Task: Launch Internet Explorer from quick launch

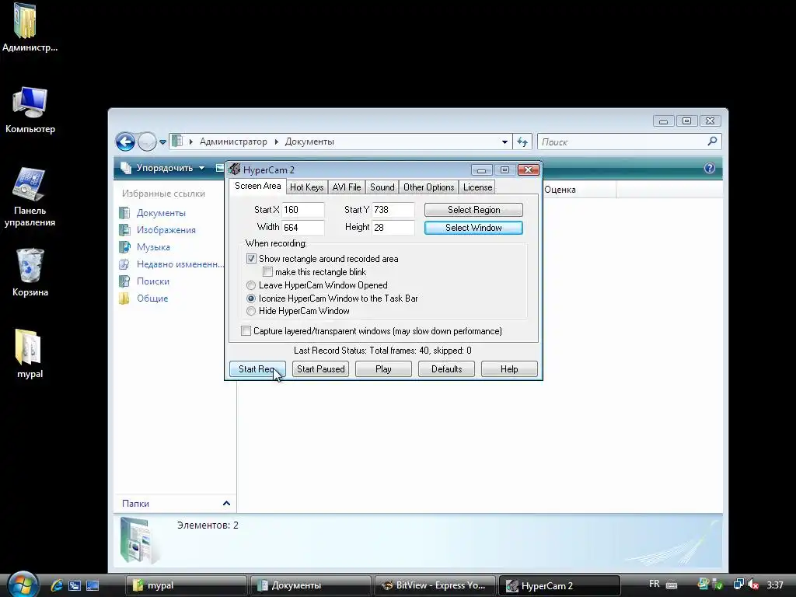Action: coord(56,585)
